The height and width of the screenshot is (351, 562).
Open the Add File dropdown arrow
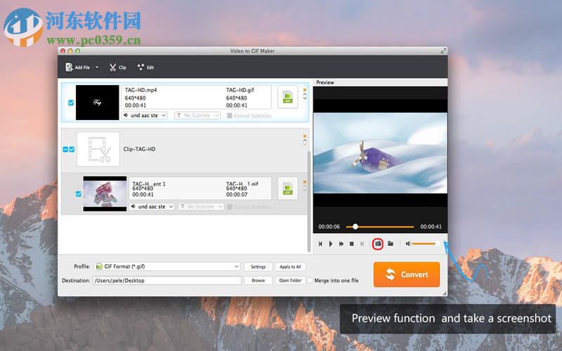pyautogui.click(x=97, y=67)
